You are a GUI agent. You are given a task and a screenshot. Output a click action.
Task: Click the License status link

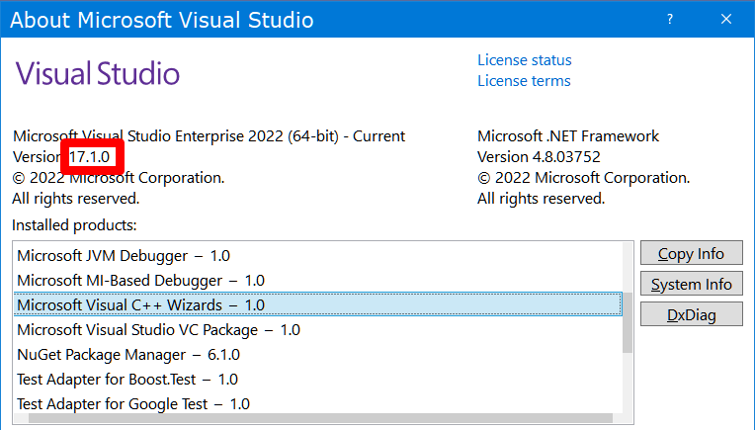pyautogui.click(x=524, y=60)
